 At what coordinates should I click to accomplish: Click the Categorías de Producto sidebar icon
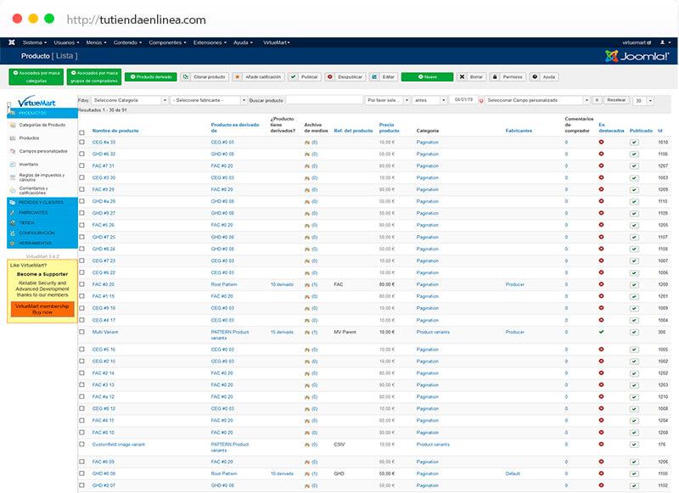12,125
